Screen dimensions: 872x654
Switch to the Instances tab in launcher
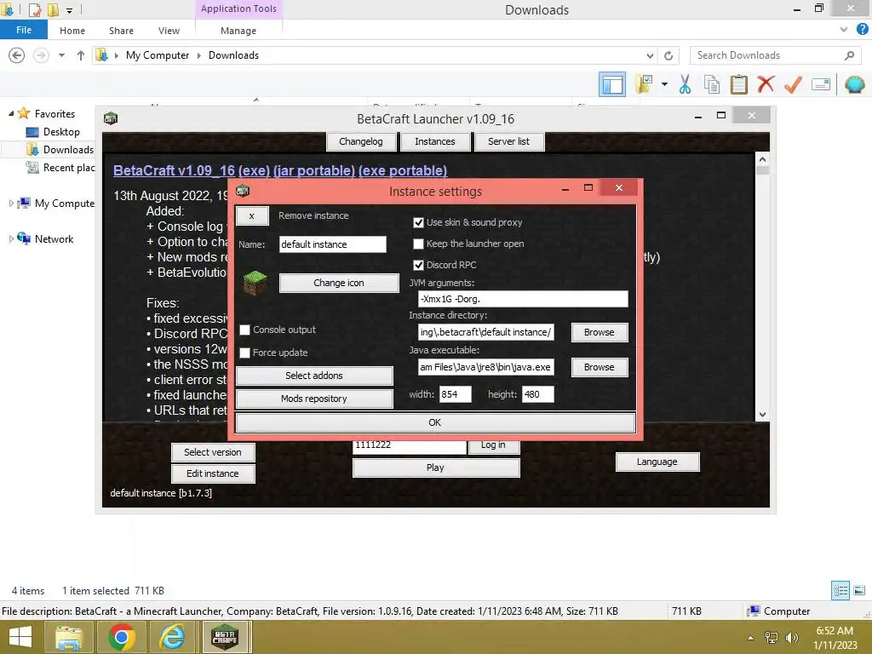pyautogui.click(x=435, y=141)
